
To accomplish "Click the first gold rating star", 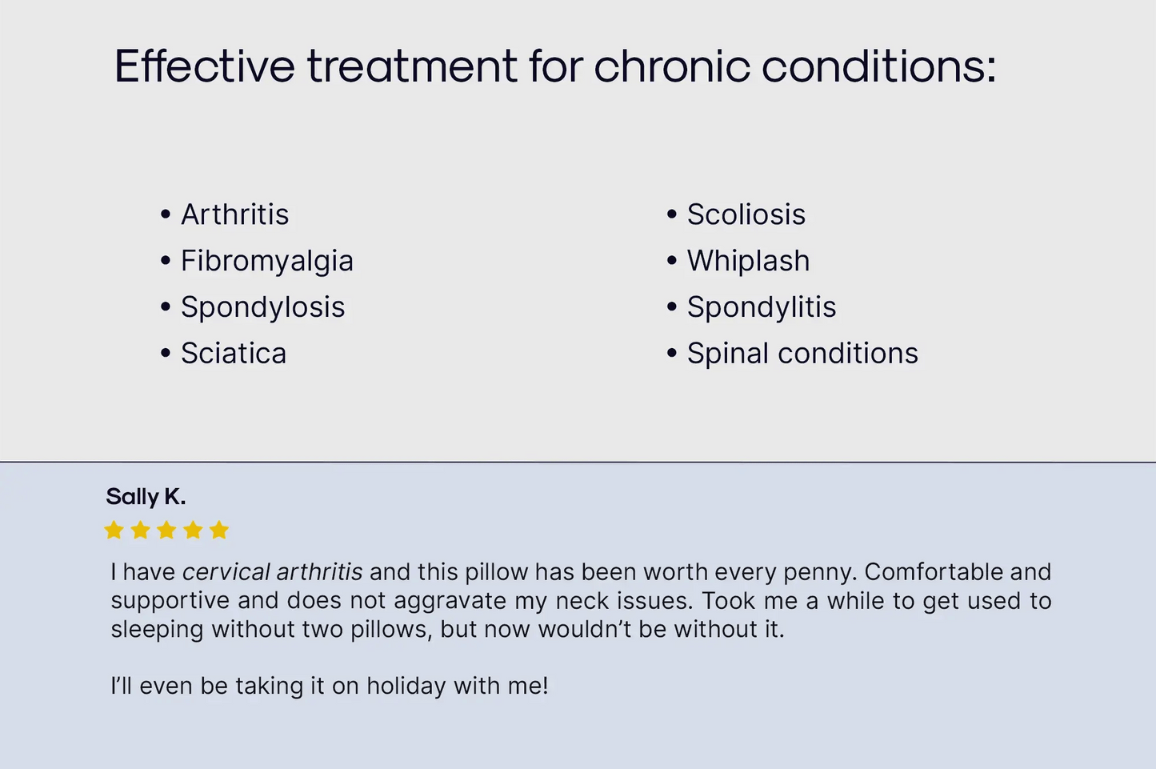I will [x=114, y=530].
